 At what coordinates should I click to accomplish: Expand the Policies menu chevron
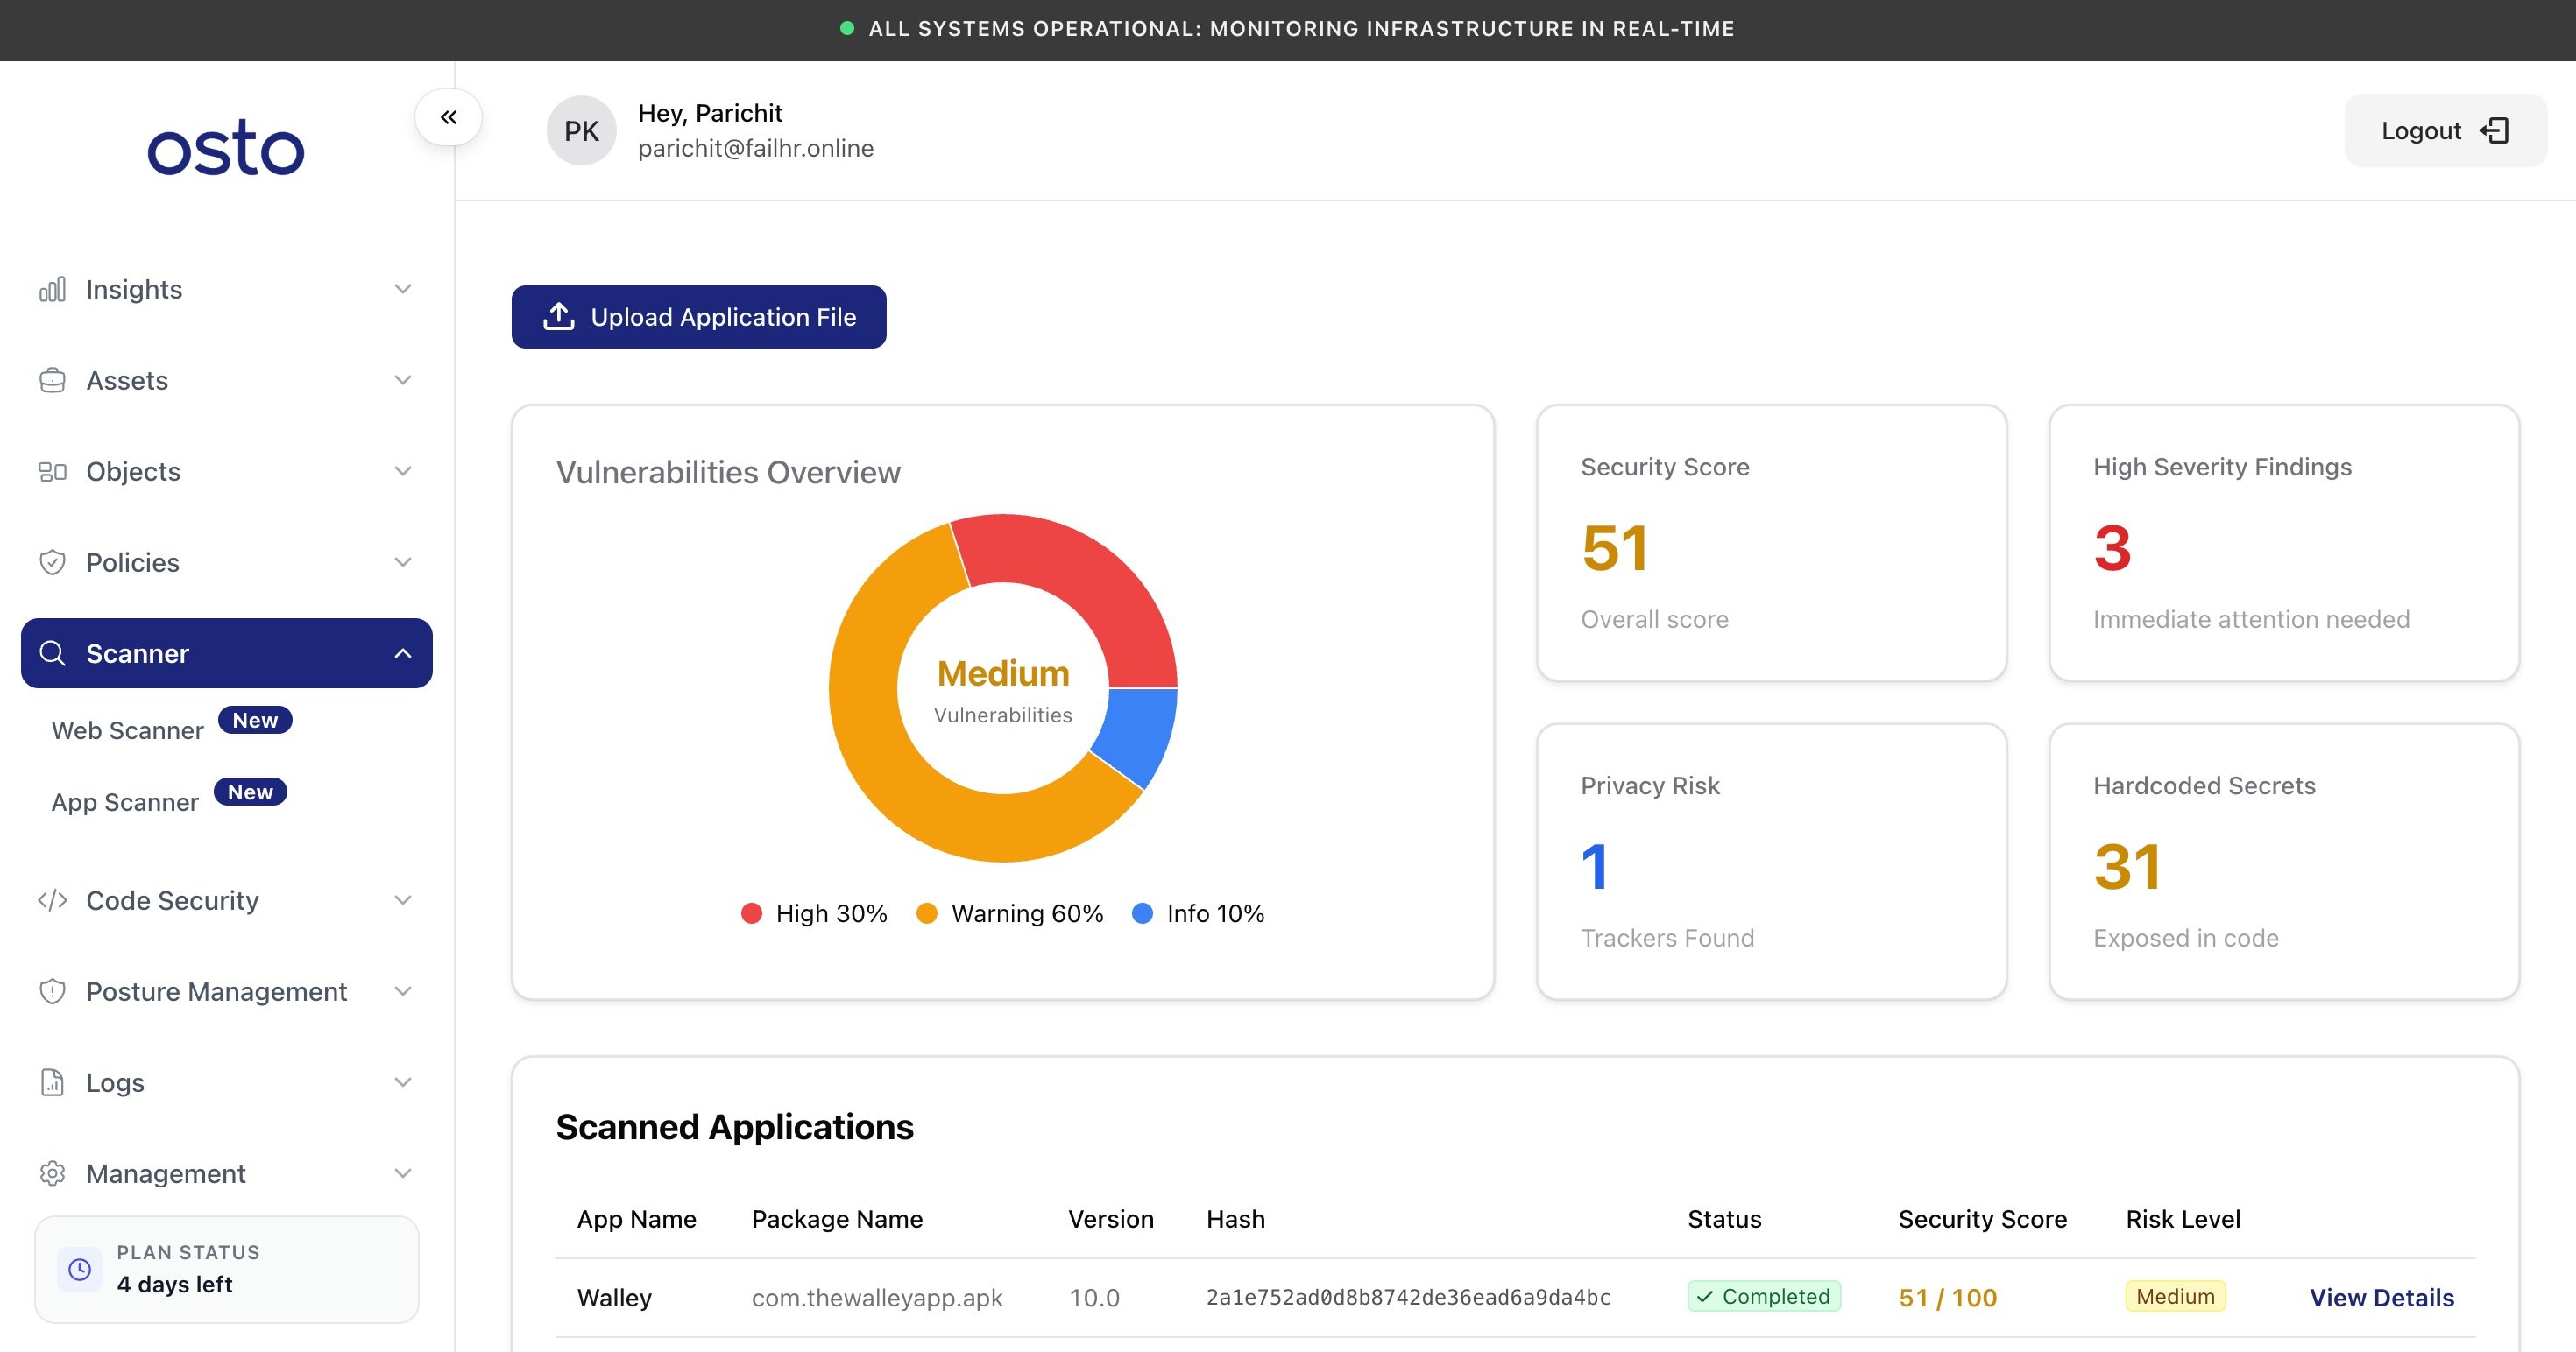[403, 561]
